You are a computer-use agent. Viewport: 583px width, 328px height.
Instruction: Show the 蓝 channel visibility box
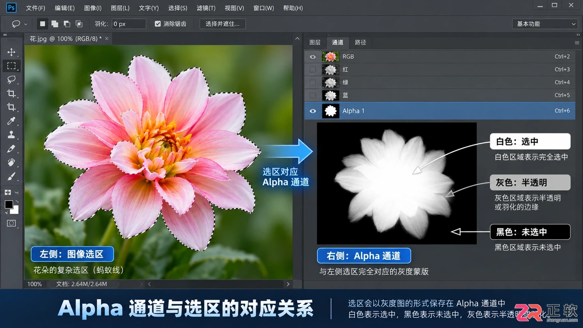313,96
